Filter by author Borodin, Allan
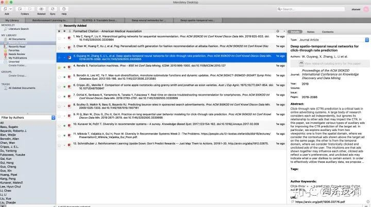This screenshot has height=207, width=371. tap(10, 139)
